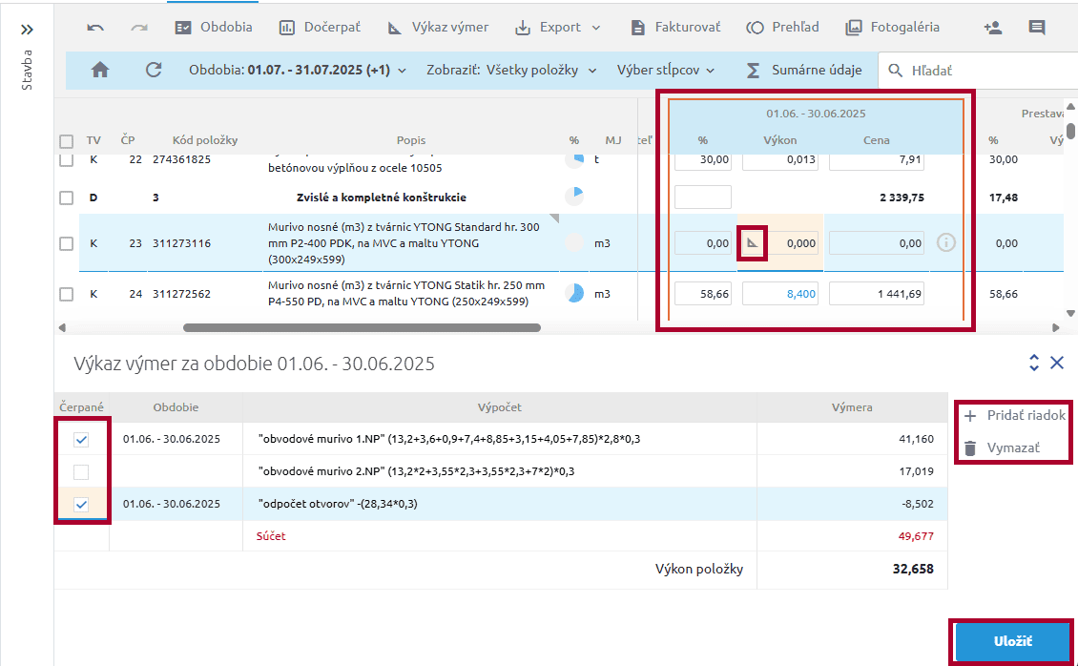Click the refresh icon
The image size is (1078, 666).
pos(154,70)
